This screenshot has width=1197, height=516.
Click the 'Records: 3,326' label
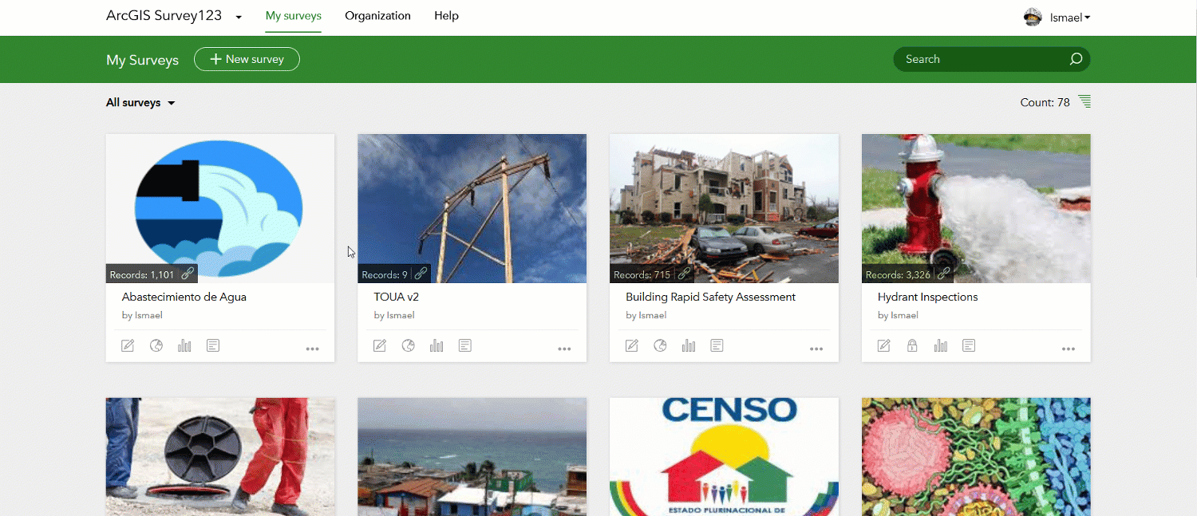click(x=899, y=274)
